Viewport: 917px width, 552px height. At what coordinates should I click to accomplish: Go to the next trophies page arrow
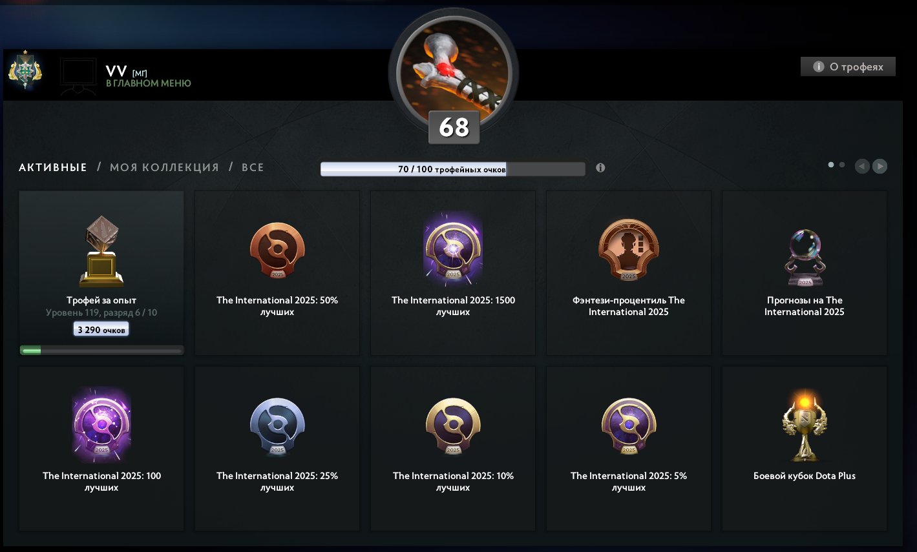pyautogui.click(x=880, y=167)
